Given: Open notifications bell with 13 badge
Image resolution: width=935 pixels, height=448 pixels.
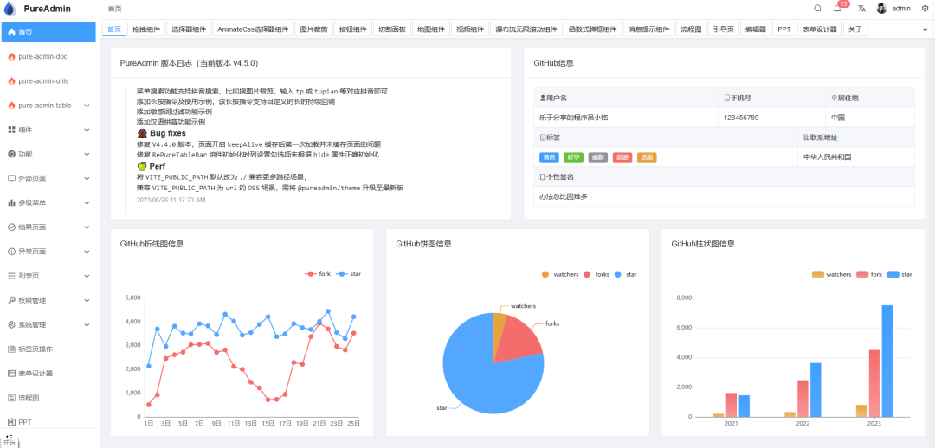Looking at the screenshot, I should tap(837, 9).
